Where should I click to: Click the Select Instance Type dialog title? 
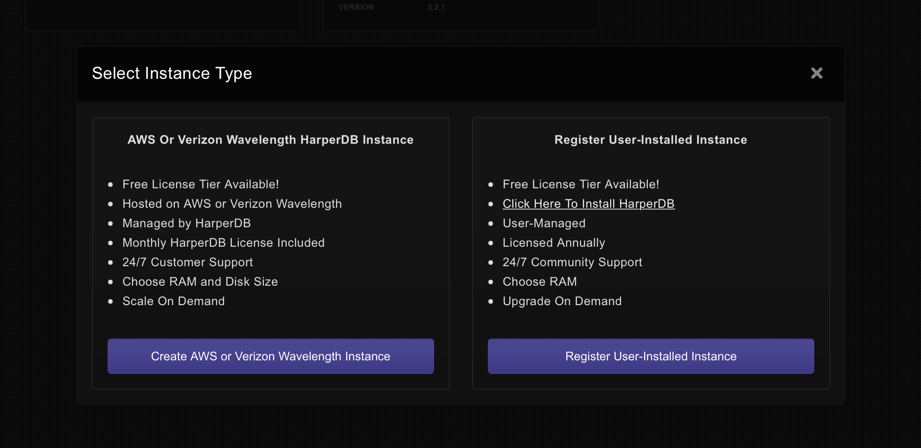pyautogui.click(x=172, y=73)
